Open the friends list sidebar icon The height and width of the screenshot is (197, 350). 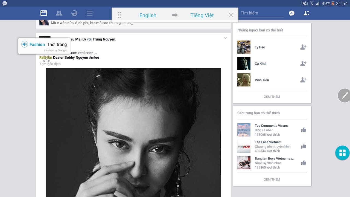(307, 13)
